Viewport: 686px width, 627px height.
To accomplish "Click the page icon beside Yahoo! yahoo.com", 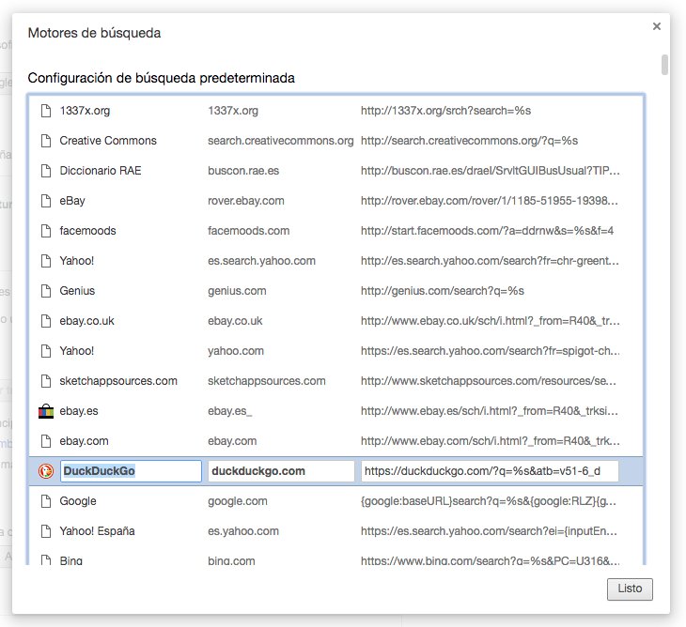I will point(46,351).
